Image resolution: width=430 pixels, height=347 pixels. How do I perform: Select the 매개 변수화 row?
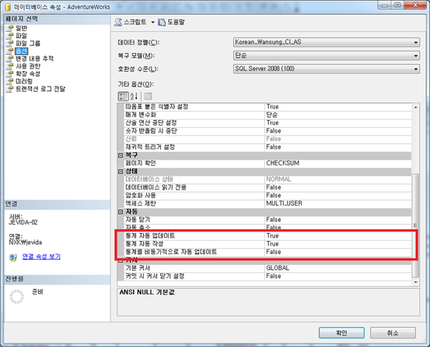pyautogui.click(x=267, y=115)
